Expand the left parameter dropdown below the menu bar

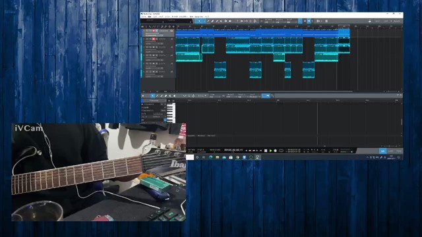pos(163,21)
